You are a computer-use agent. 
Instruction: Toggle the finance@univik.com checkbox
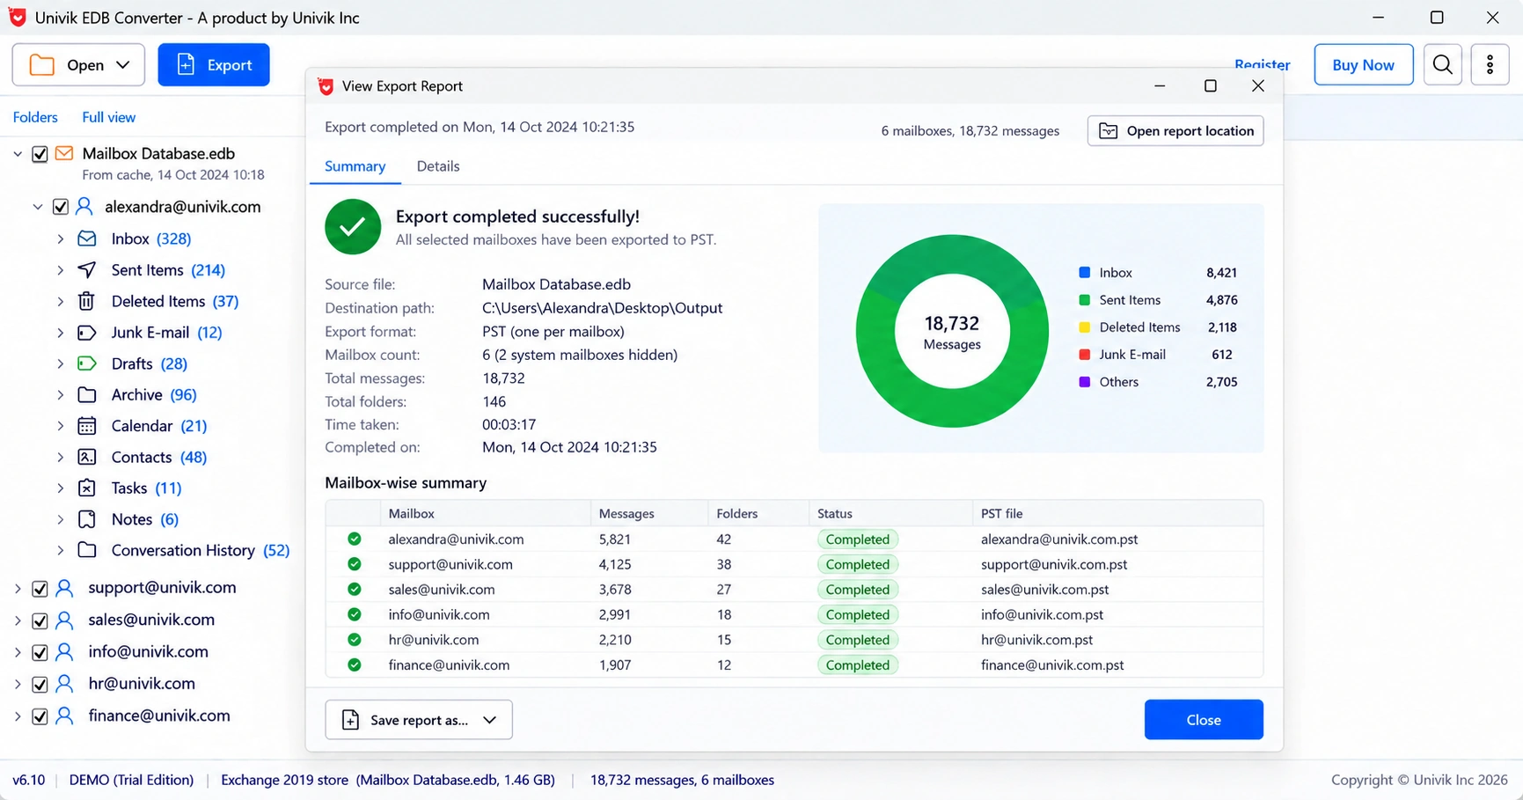point(40,716)
